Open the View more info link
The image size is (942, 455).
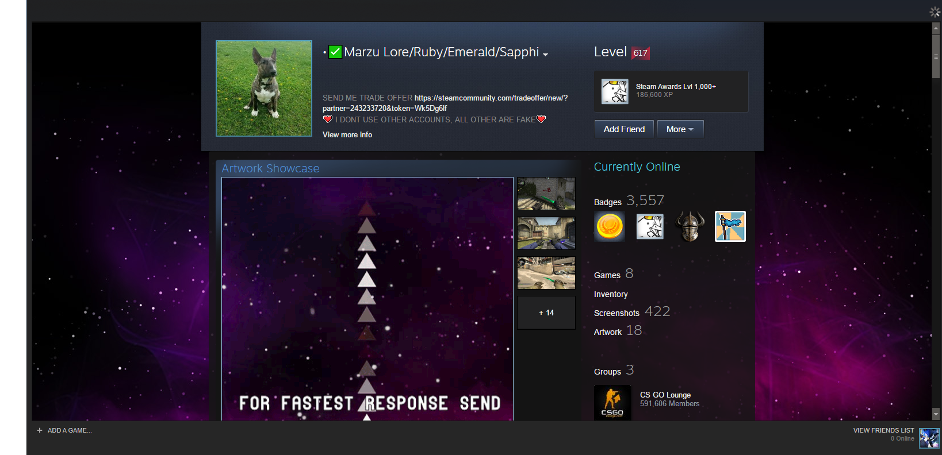(347, 135)
